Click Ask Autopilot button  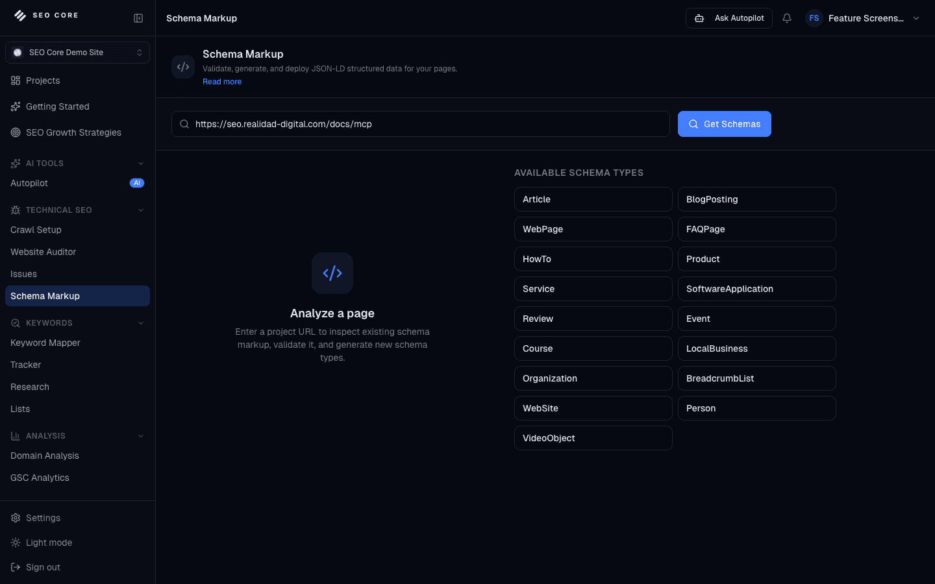pyautogui.click(x=729, y=18)
